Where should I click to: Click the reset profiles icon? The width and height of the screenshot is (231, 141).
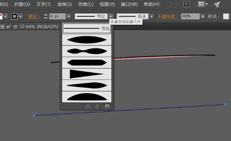pos(107,106)
